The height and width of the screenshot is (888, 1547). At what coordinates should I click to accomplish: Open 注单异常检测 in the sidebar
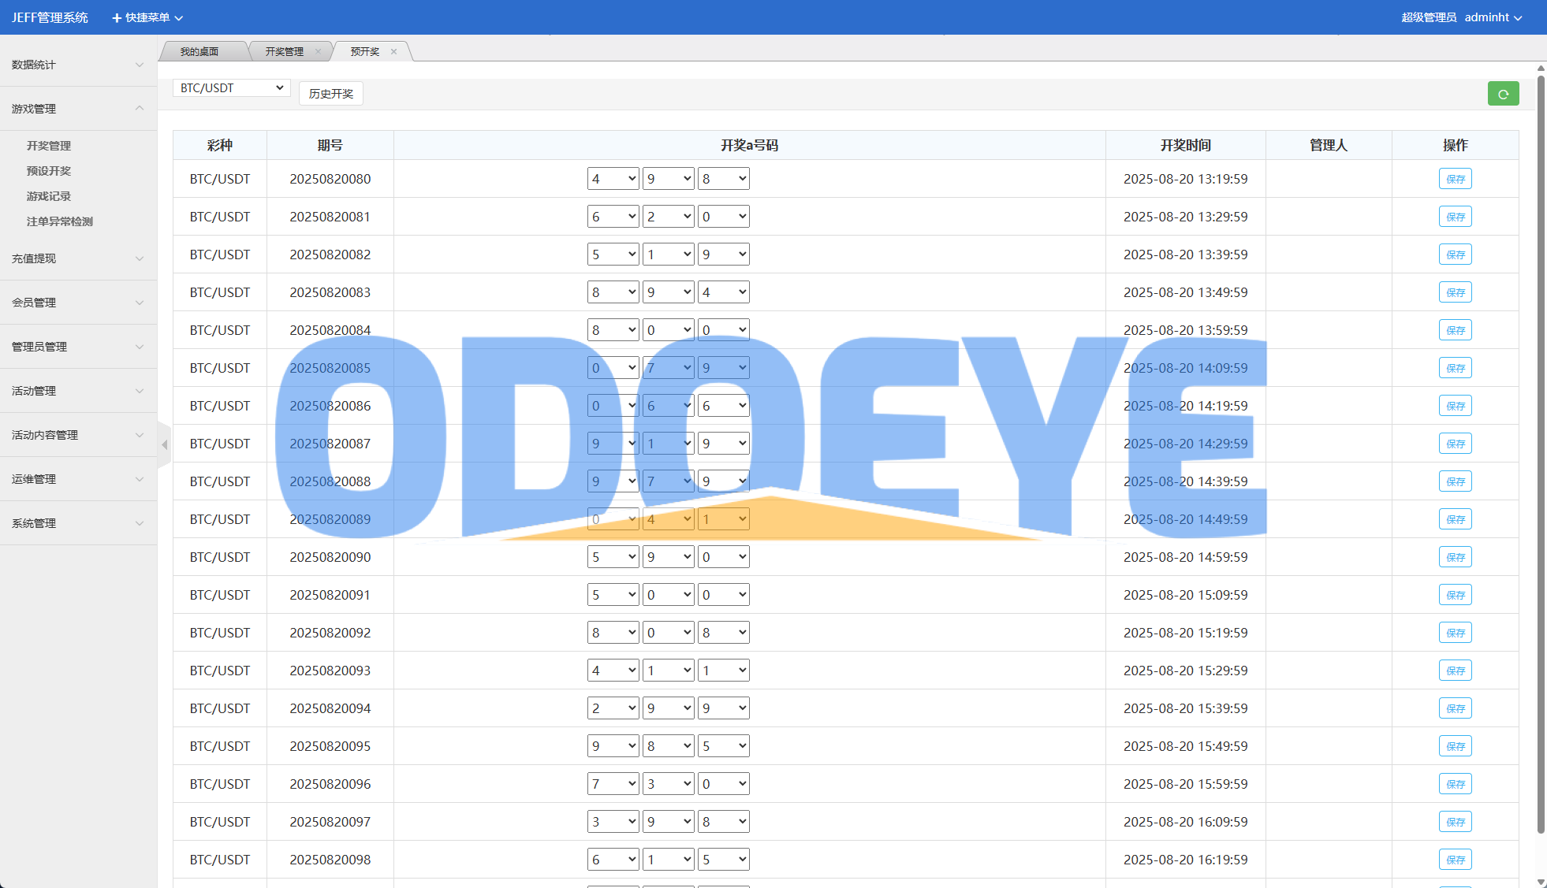60,221
